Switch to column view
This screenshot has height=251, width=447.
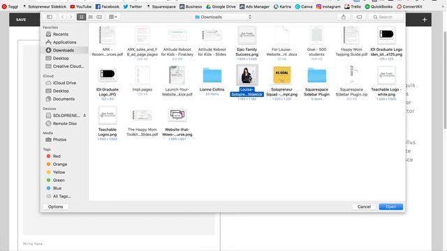(x=99, y=17)
